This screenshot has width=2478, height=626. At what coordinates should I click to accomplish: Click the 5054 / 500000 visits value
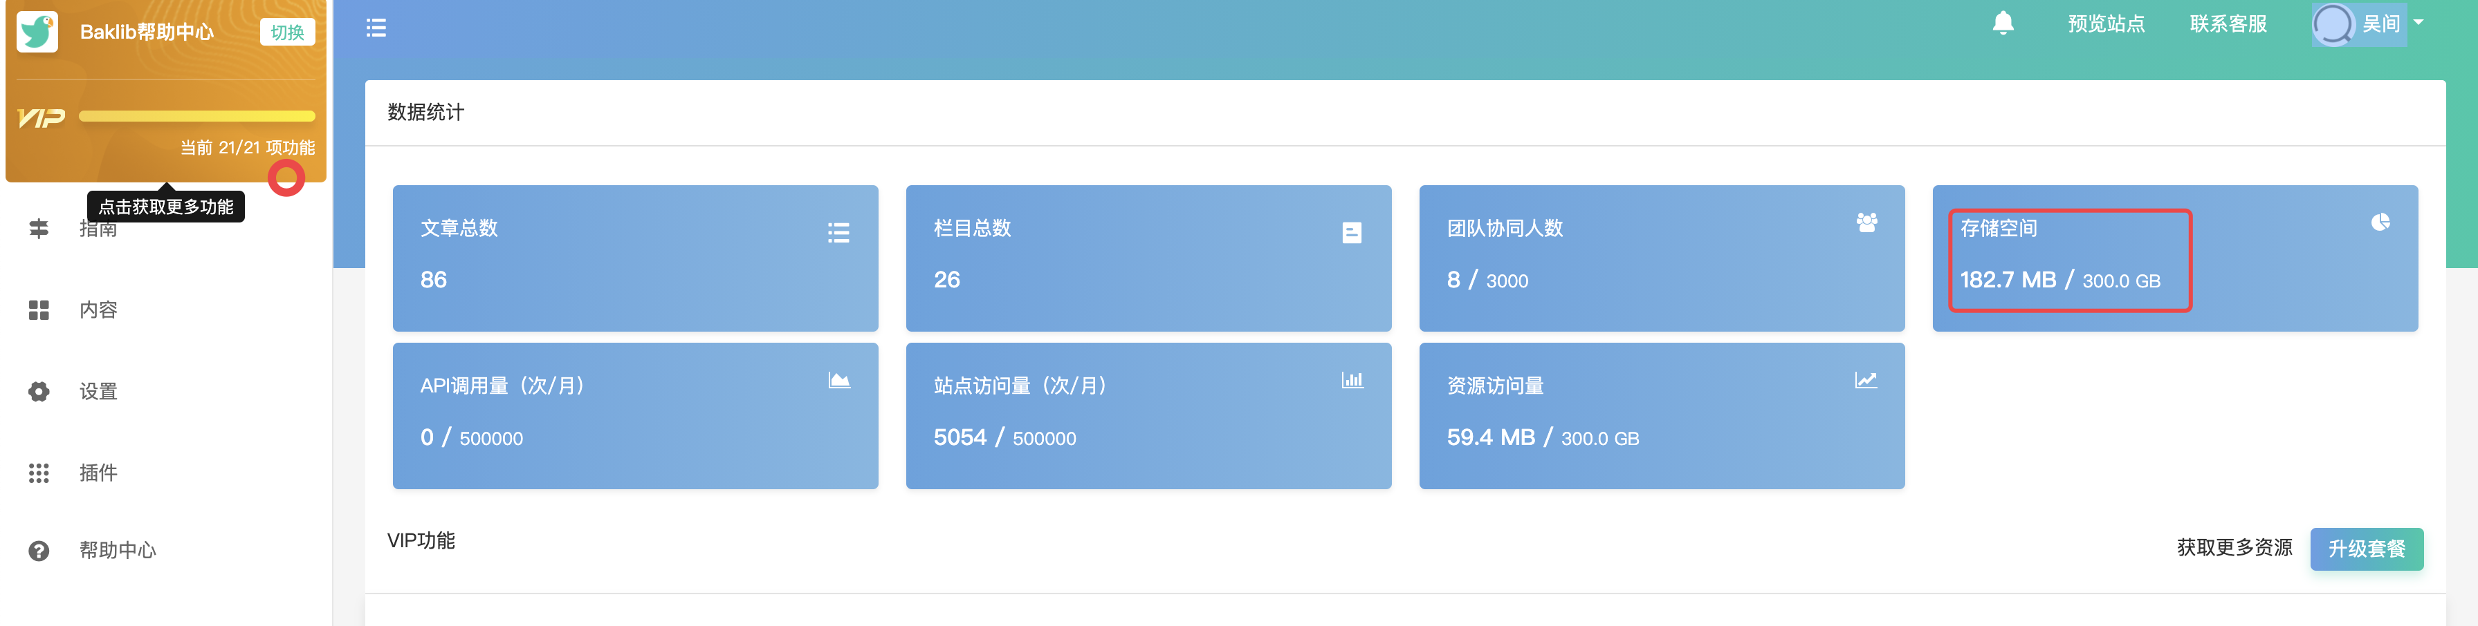(x=1004, y=438)
